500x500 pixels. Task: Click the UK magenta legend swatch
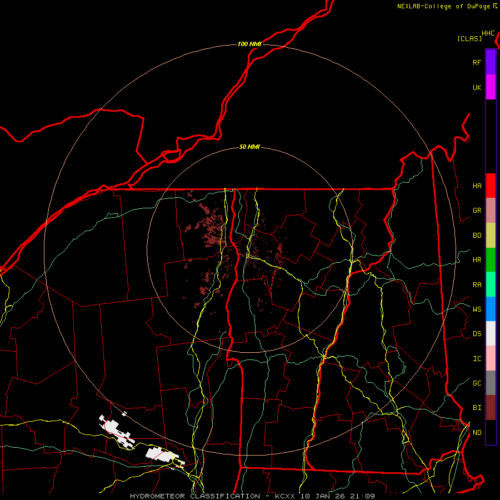491,87
